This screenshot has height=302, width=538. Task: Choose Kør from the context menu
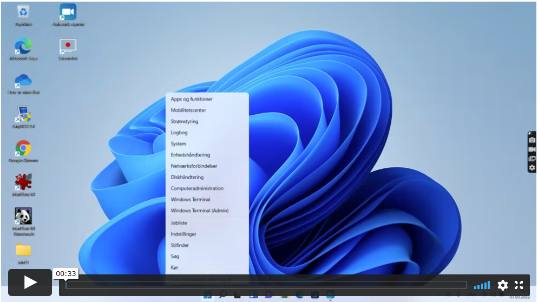(174, 267)
